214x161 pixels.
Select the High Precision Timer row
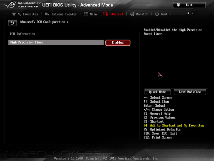[x=56, y=42]
